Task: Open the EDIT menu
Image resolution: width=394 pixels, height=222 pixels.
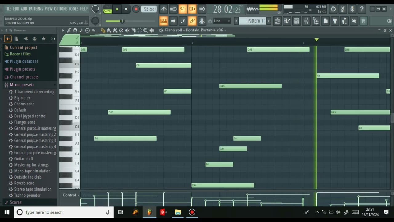Action: pos(16,9)
